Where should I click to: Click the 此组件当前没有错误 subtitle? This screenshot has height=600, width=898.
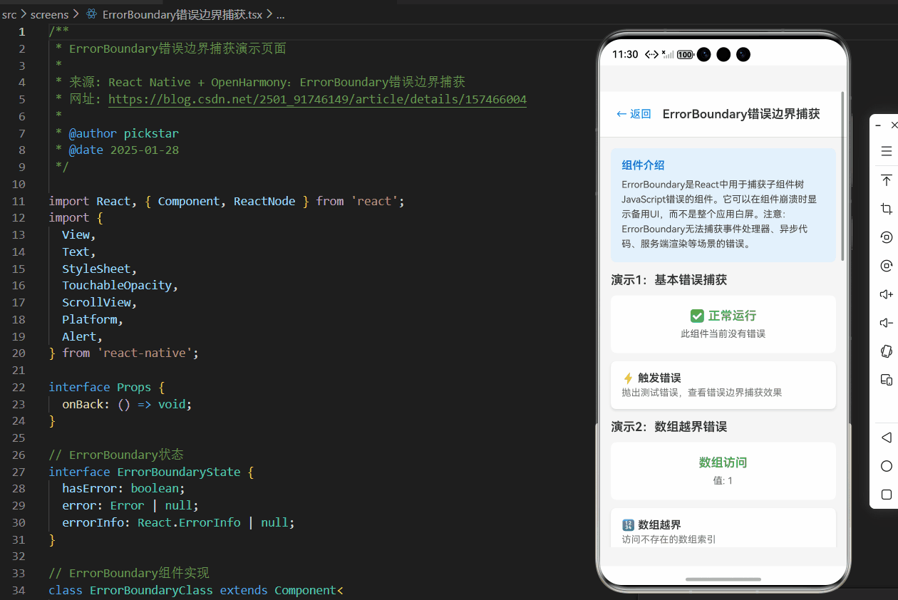(723, 333)
